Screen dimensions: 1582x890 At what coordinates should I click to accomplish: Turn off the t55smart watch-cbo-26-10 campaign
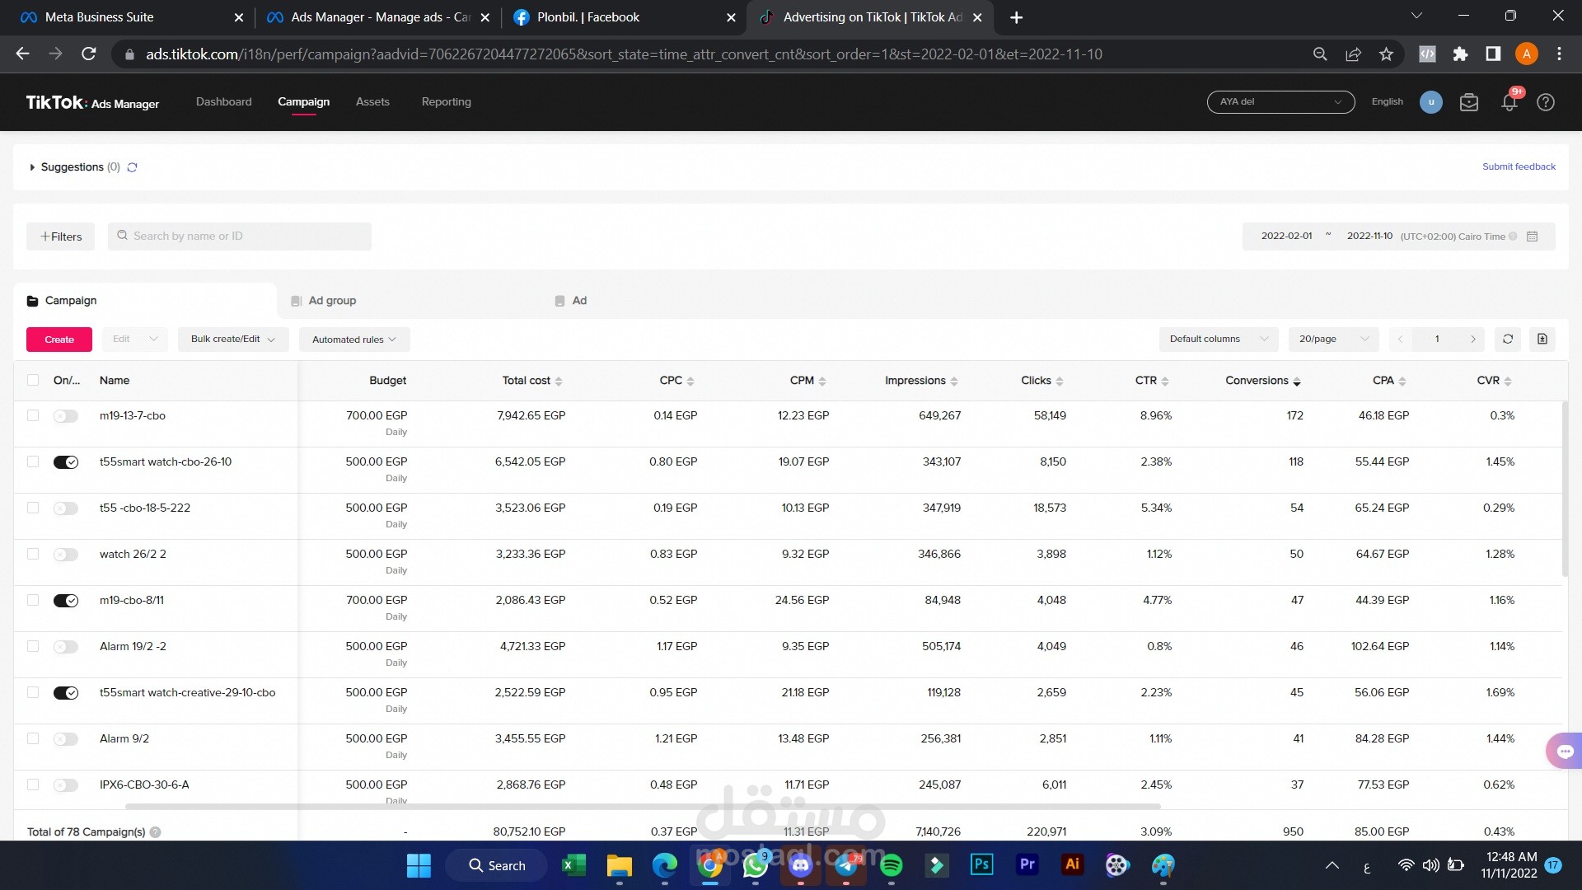click(x=66, y=462)
